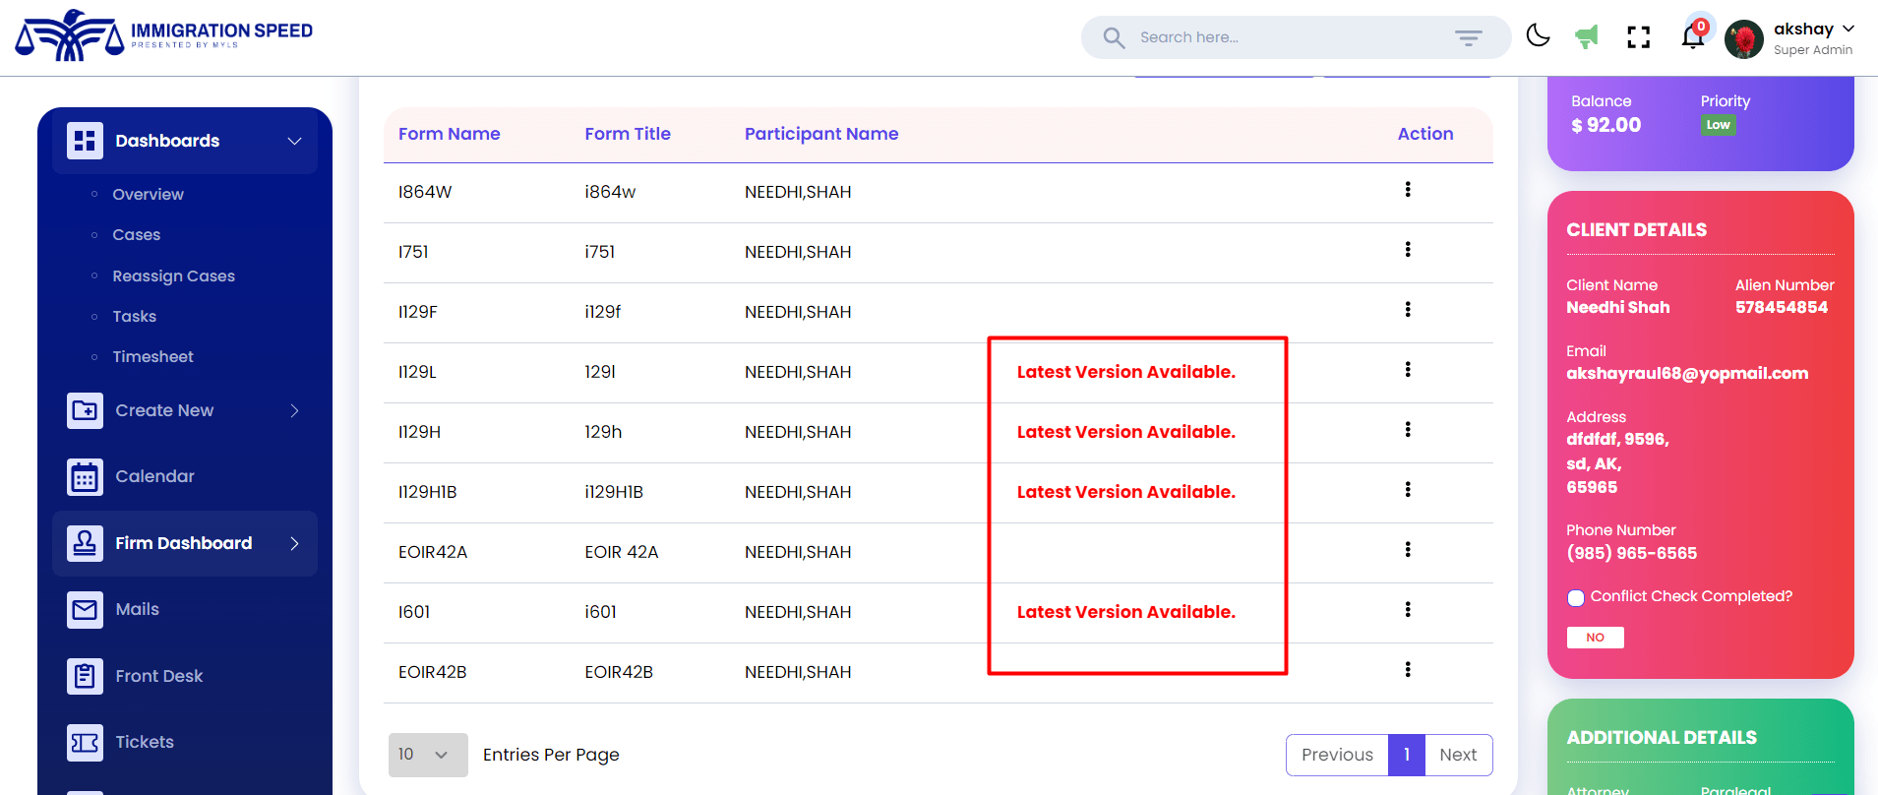The width and height of the screenshot is (1878, 795).
Task: Open action menu for I601 row
Action: [1408, 609]
